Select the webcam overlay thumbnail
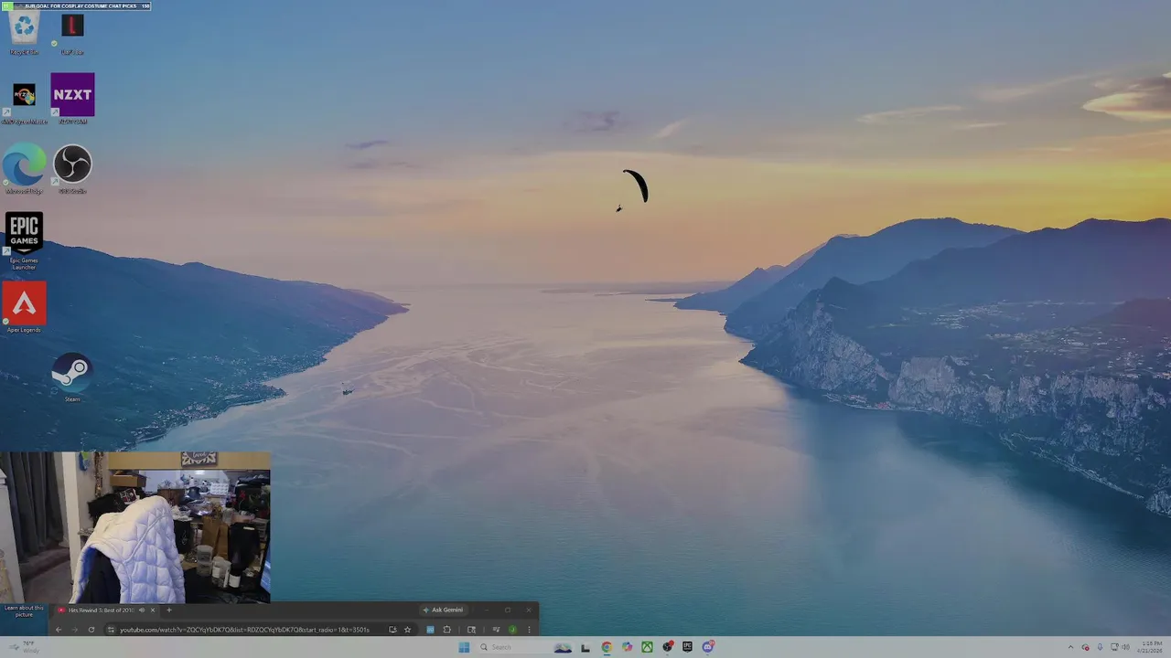 135,527
